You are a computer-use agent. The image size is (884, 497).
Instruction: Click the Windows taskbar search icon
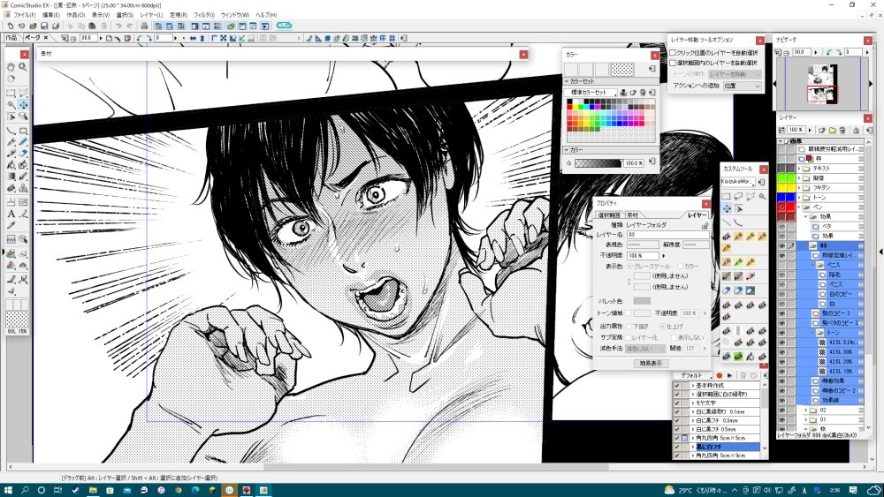pos(26,490)
